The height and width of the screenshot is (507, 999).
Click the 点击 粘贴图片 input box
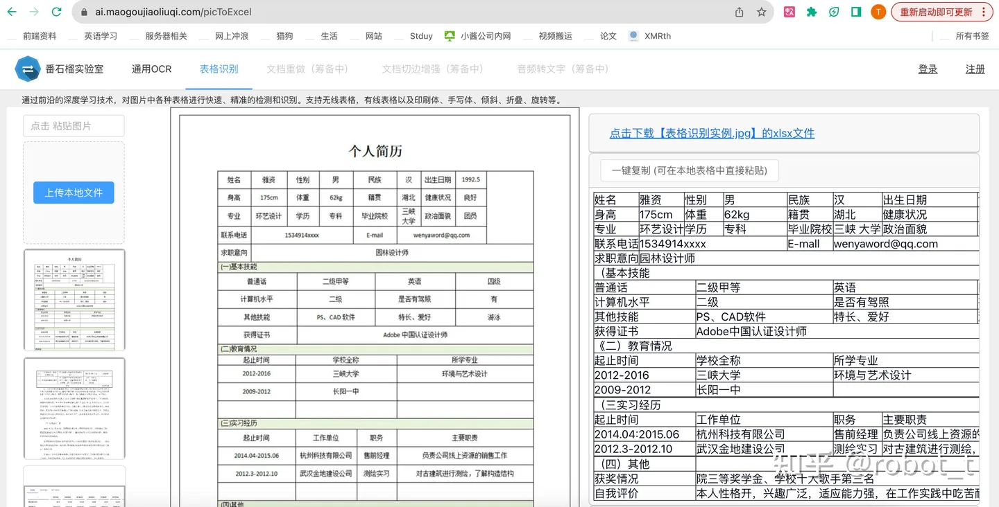[x=74, y=126]
